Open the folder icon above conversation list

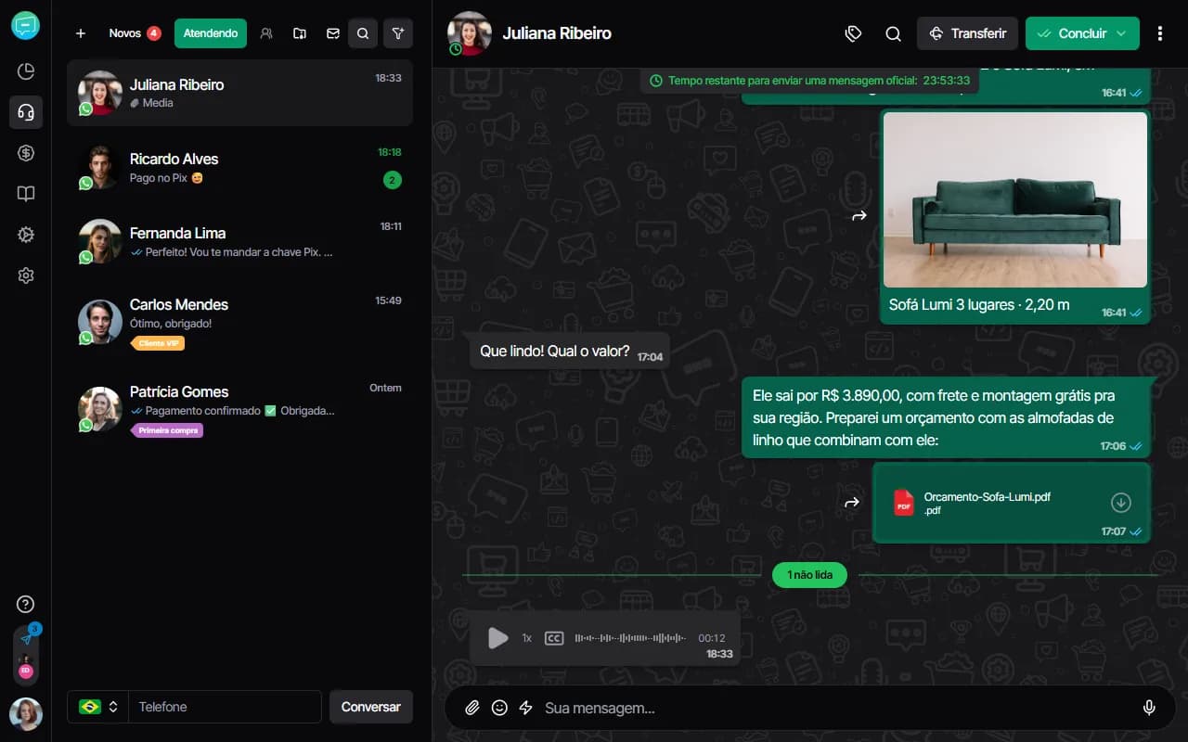point(300,33)
